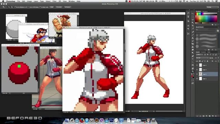
Task: Click the 100% zoom button
Action: 52,7
